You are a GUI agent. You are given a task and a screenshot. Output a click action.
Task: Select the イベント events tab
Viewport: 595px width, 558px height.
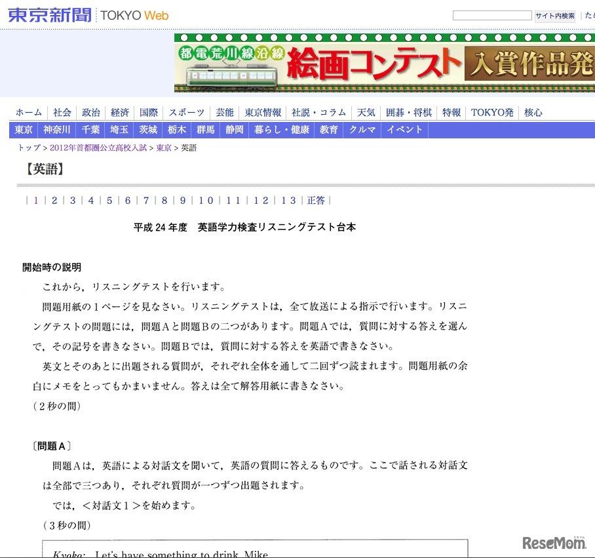(404, 130)
